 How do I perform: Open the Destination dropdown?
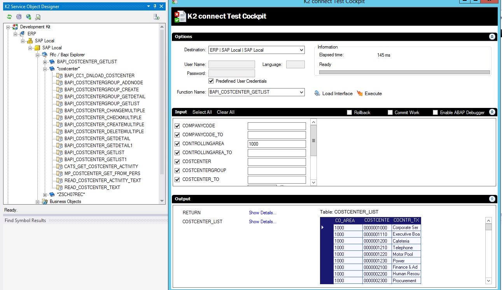coord(301,50)
